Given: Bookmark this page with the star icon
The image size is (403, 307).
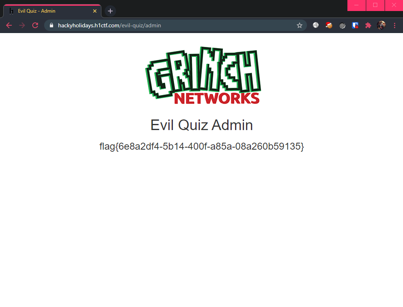Looking at the screenshot, I should 300,25.
